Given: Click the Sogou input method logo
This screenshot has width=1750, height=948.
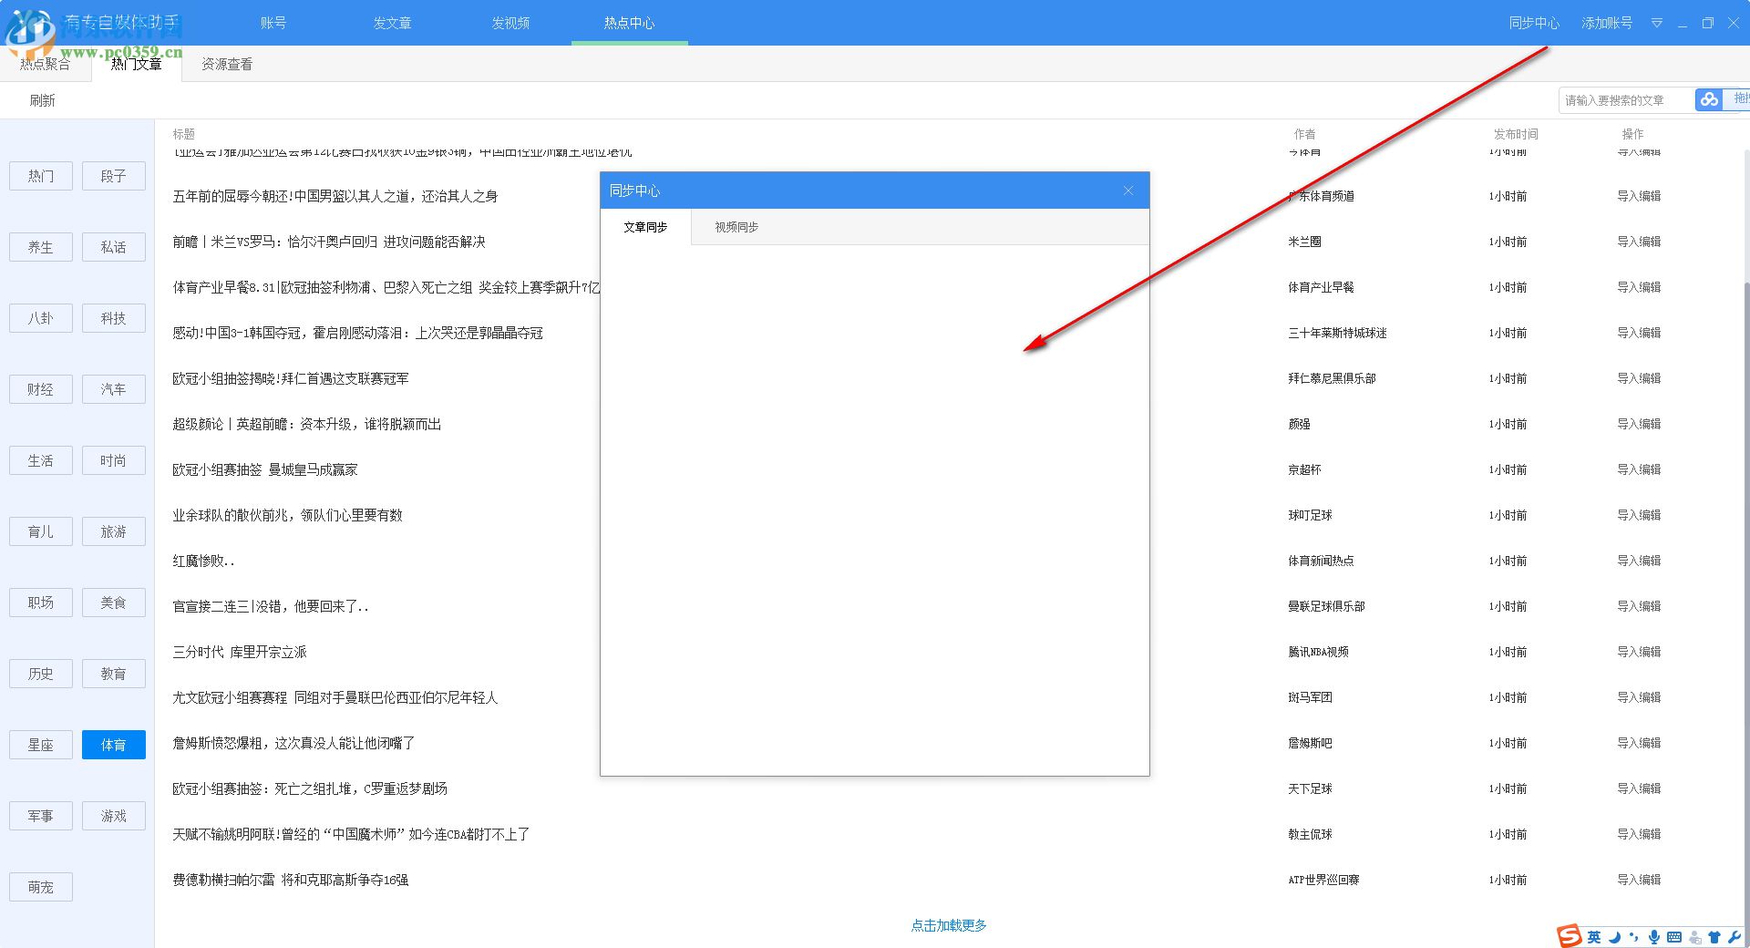Looking at the screenshot, I should tap(1570, 936).
